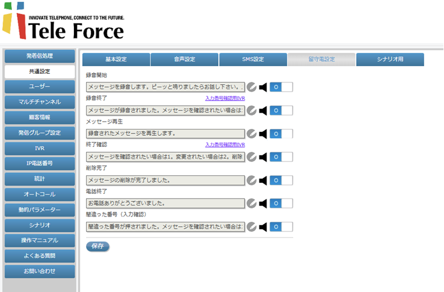Open 操作マニュアル sidebar item
444x292 pixels.
tap(40, 240)
